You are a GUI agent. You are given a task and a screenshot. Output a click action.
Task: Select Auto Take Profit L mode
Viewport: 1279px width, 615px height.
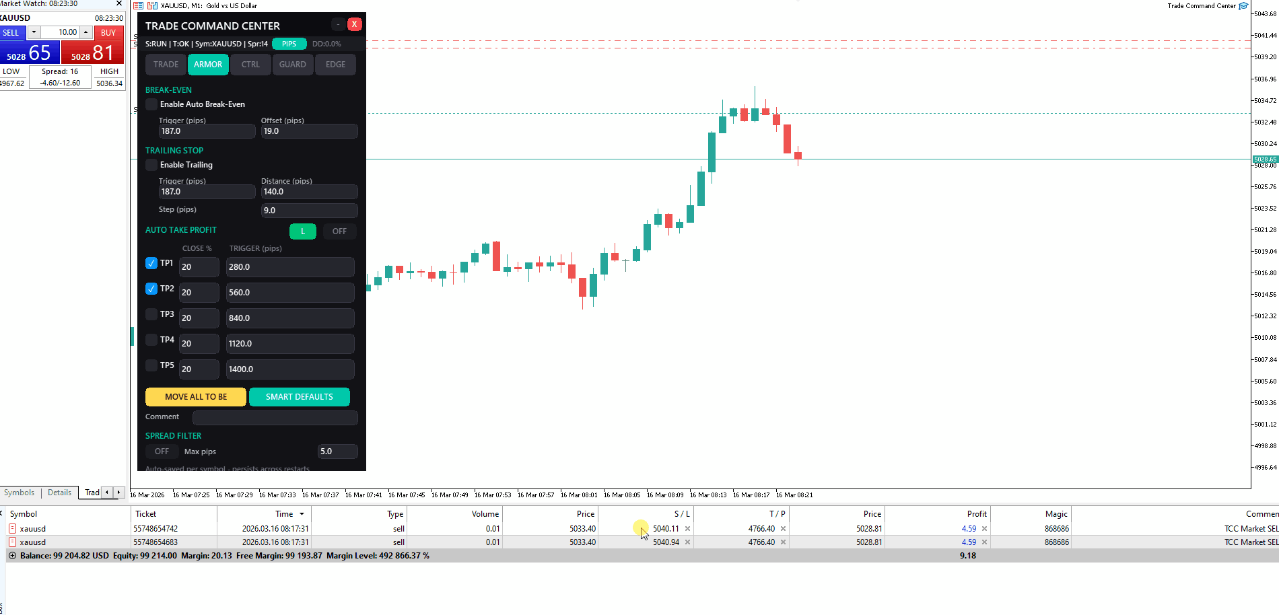click(x=303, y=231)
